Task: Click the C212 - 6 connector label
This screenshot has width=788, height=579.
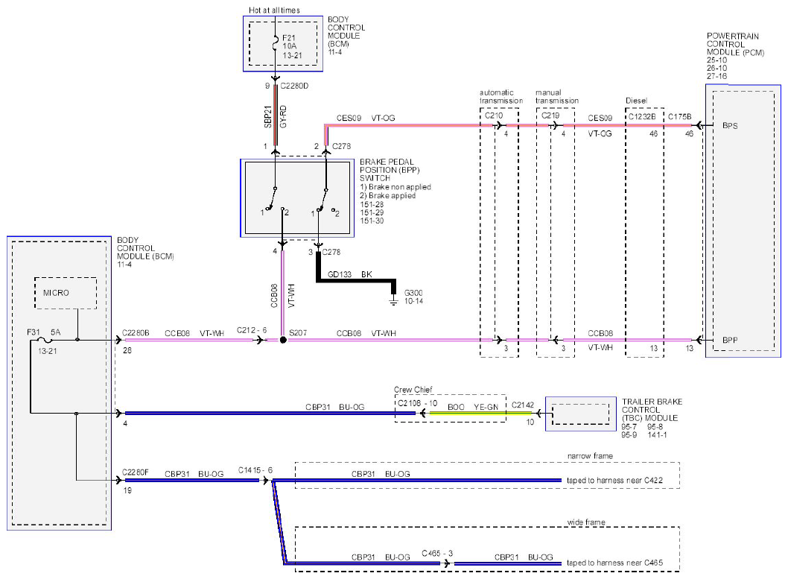Action: click(x=252, y=330)
